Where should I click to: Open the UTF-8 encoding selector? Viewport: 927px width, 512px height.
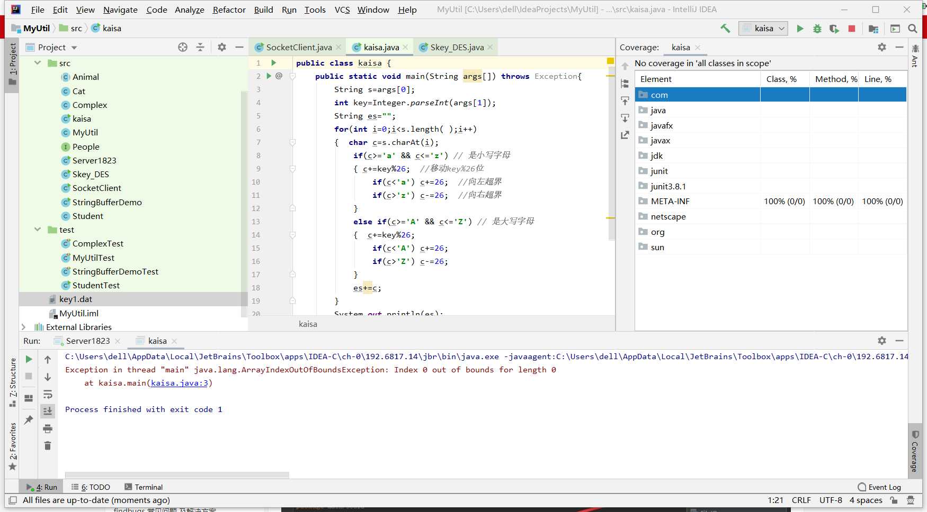[x=831, y=500]
